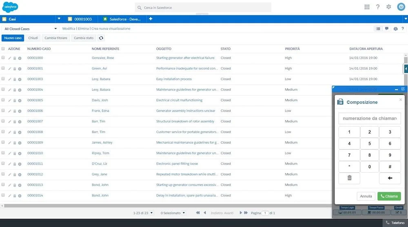The width and height of the screenshot is (408, 227).
Task: Click the previous page arrow
Action: [205, 213]
